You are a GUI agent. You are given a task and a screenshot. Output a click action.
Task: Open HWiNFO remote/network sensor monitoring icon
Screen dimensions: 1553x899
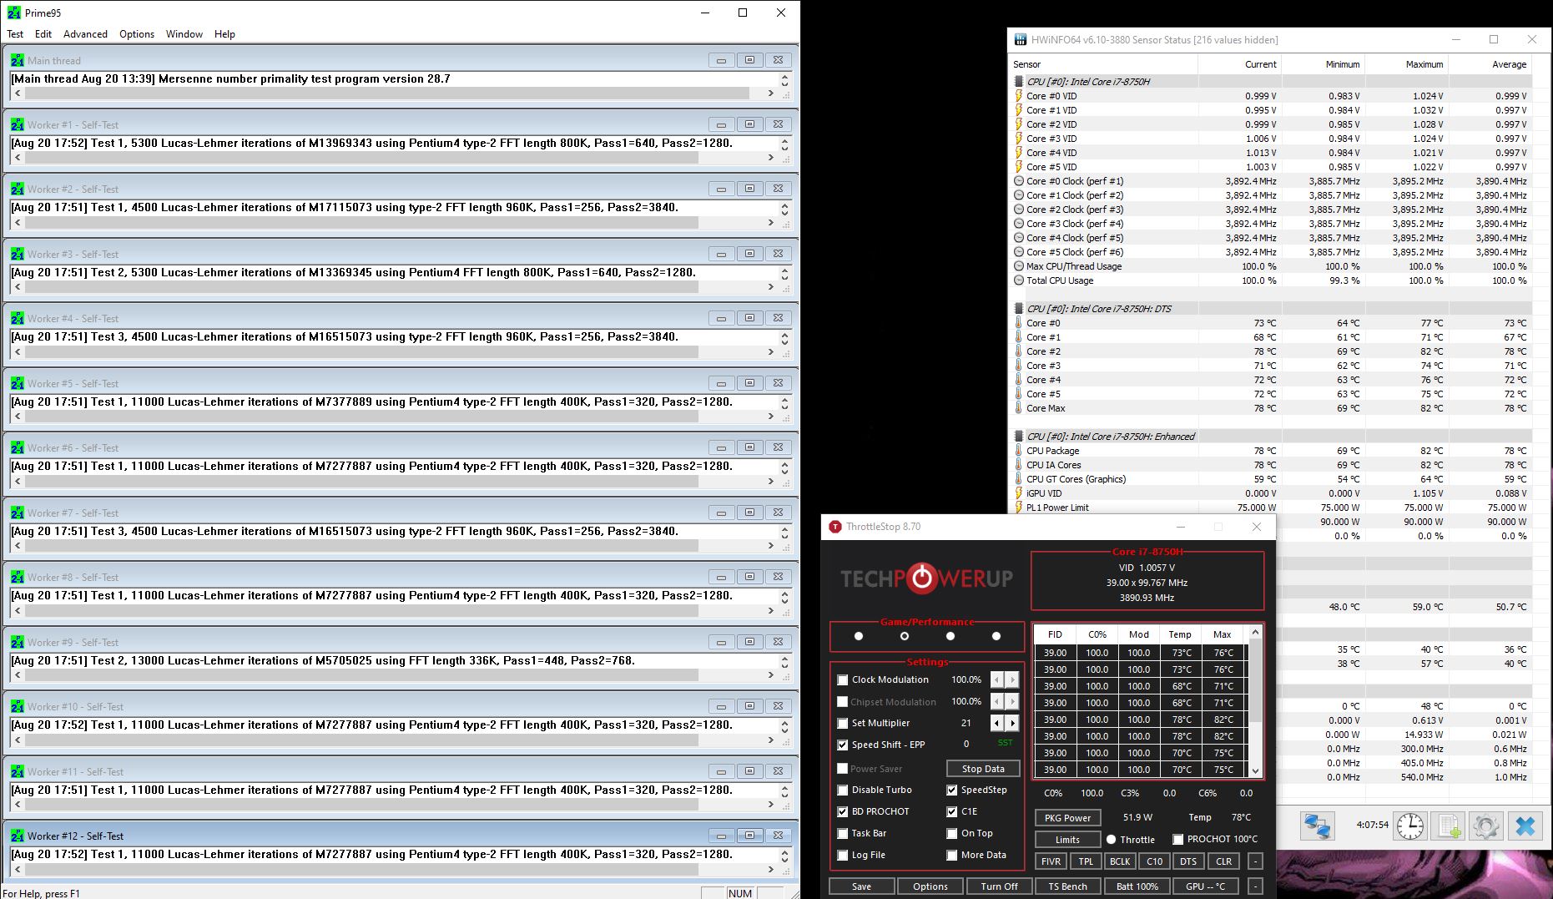pyautogui.click(x=1318, y=826)
